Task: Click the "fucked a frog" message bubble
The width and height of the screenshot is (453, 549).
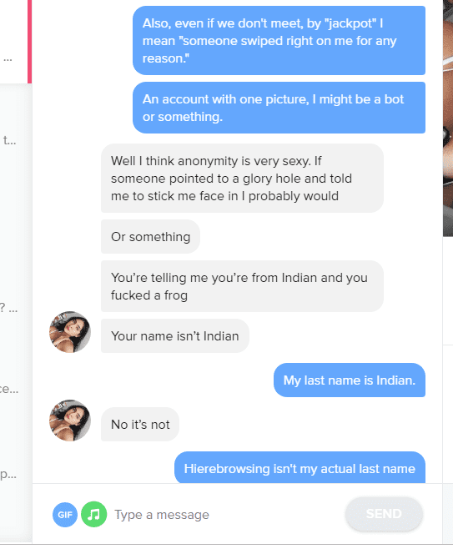Action: tap(242, 286)
